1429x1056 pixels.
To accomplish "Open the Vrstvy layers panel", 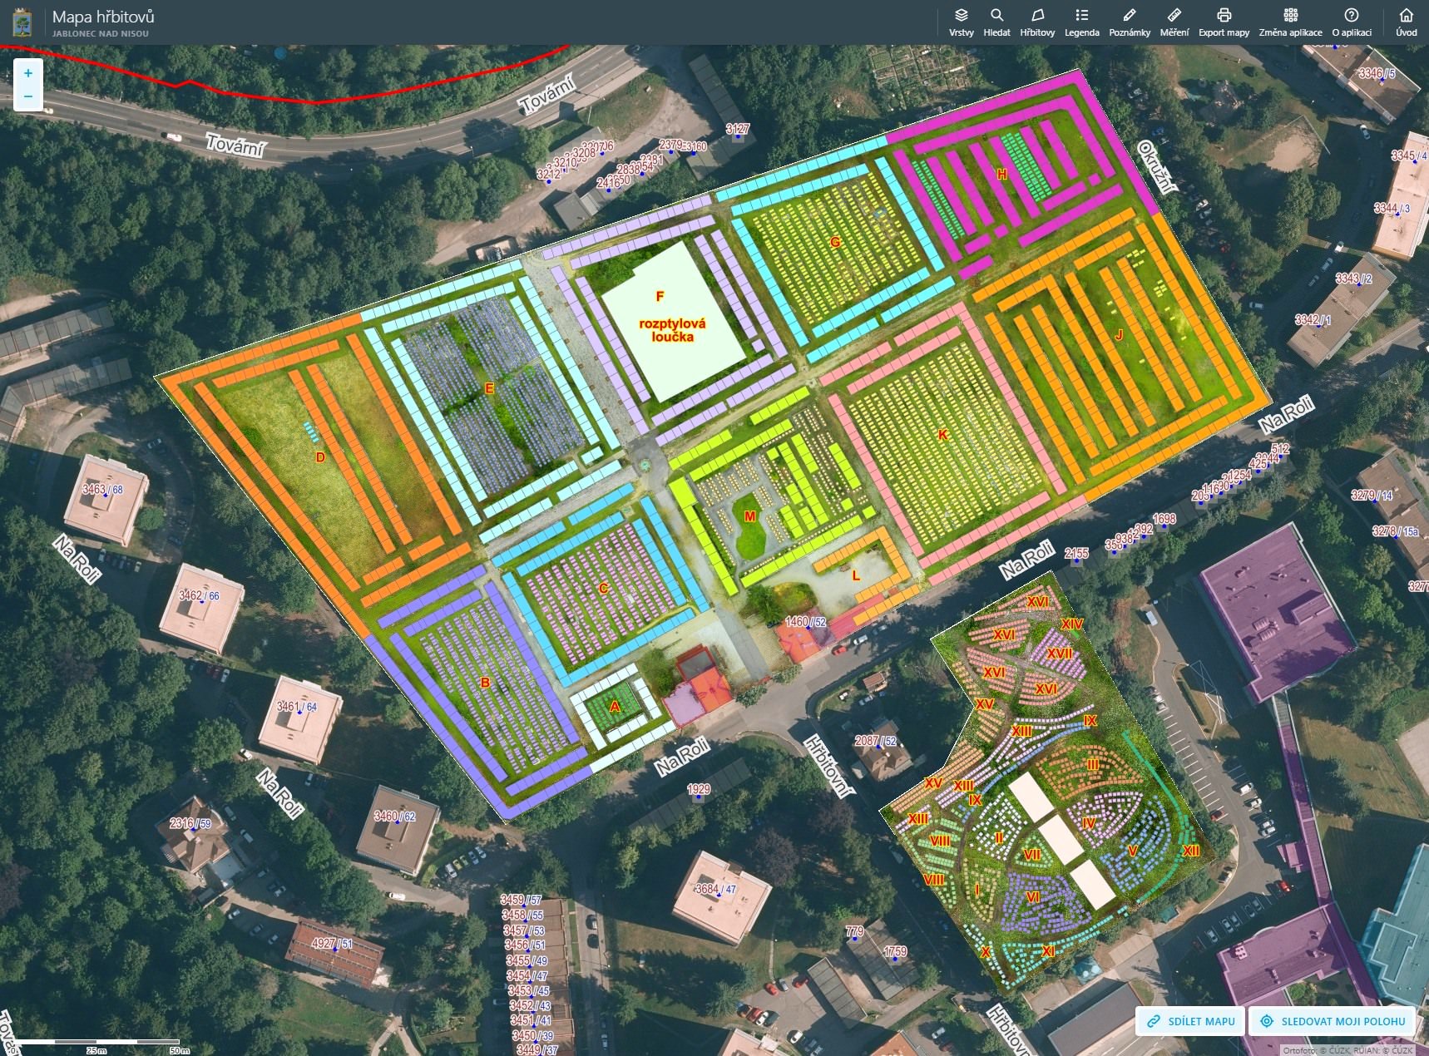I will [x=961, y=22].
